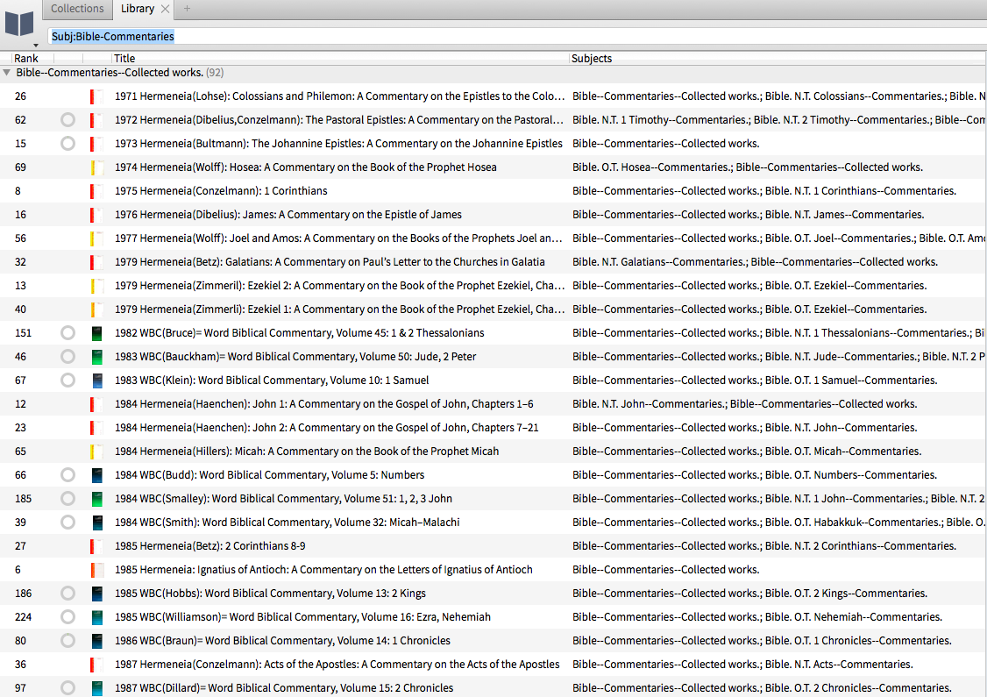The image size is (987, 697).
Task: Toggle circle indicator for 1982 WBC(Bruce) Thessalonians
Action: [x=68, y=333]
